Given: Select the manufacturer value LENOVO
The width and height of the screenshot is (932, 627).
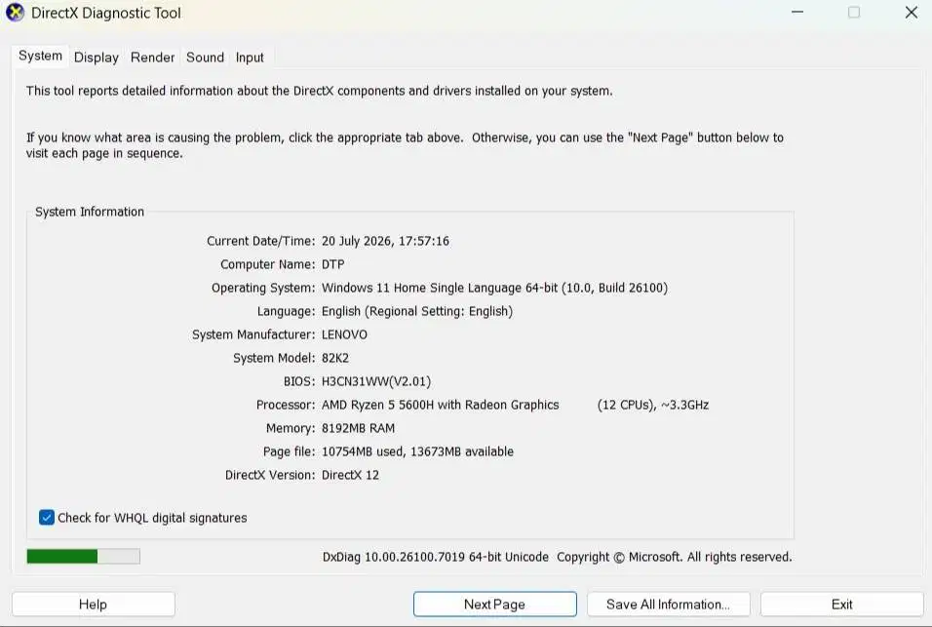Looking at the screenshot, I should point(344,334).
